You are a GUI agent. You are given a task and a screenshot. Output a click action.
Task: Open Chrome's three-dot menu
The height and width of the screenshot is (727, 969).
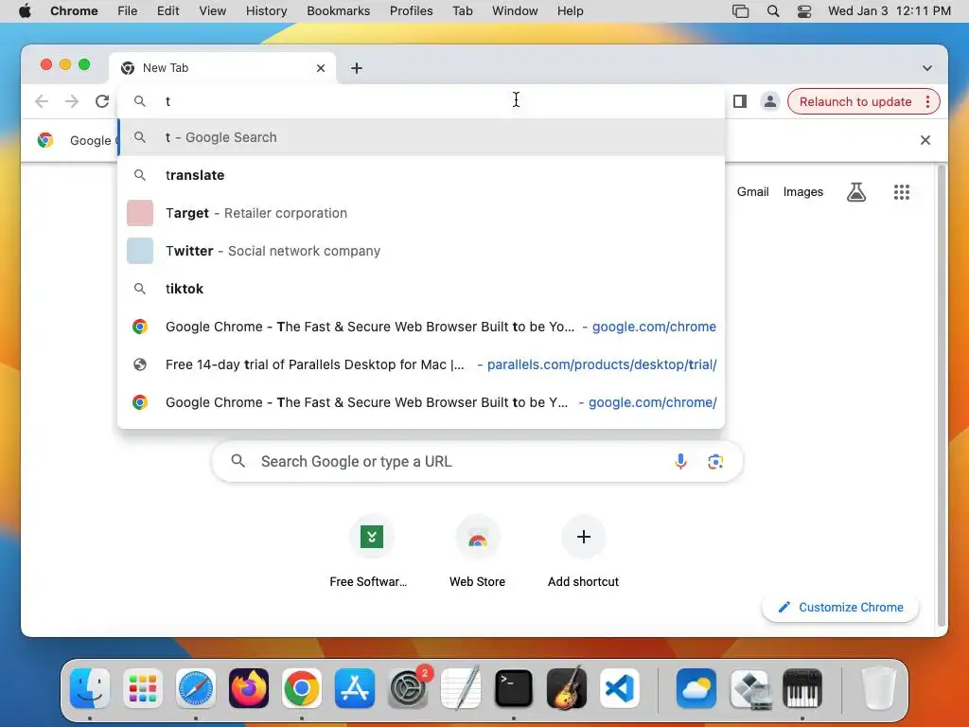click(927, 101)
